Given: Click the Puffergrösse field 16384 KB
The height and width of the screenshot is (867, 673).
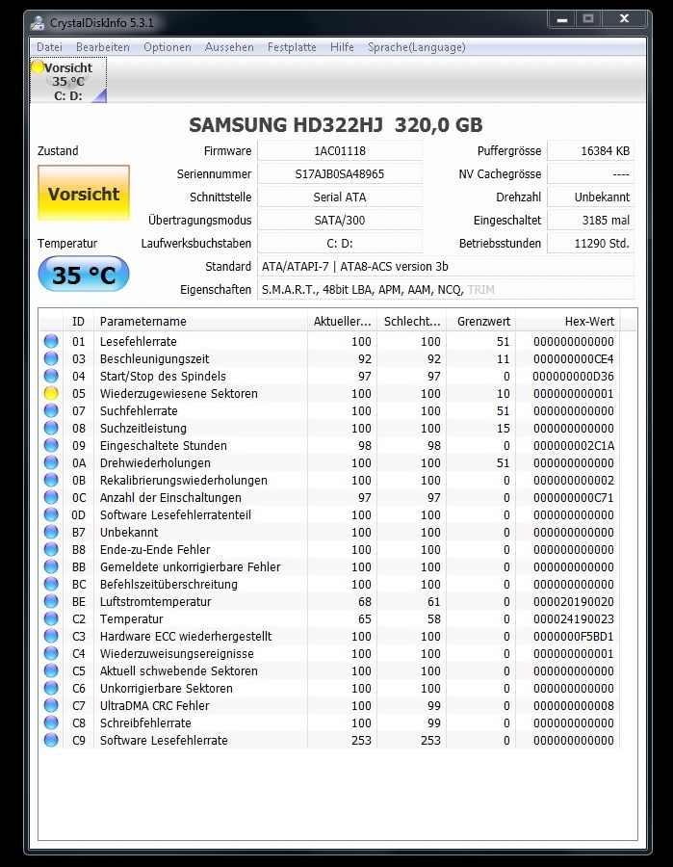Looking at the screenshot, I should [x=590, y=150].
